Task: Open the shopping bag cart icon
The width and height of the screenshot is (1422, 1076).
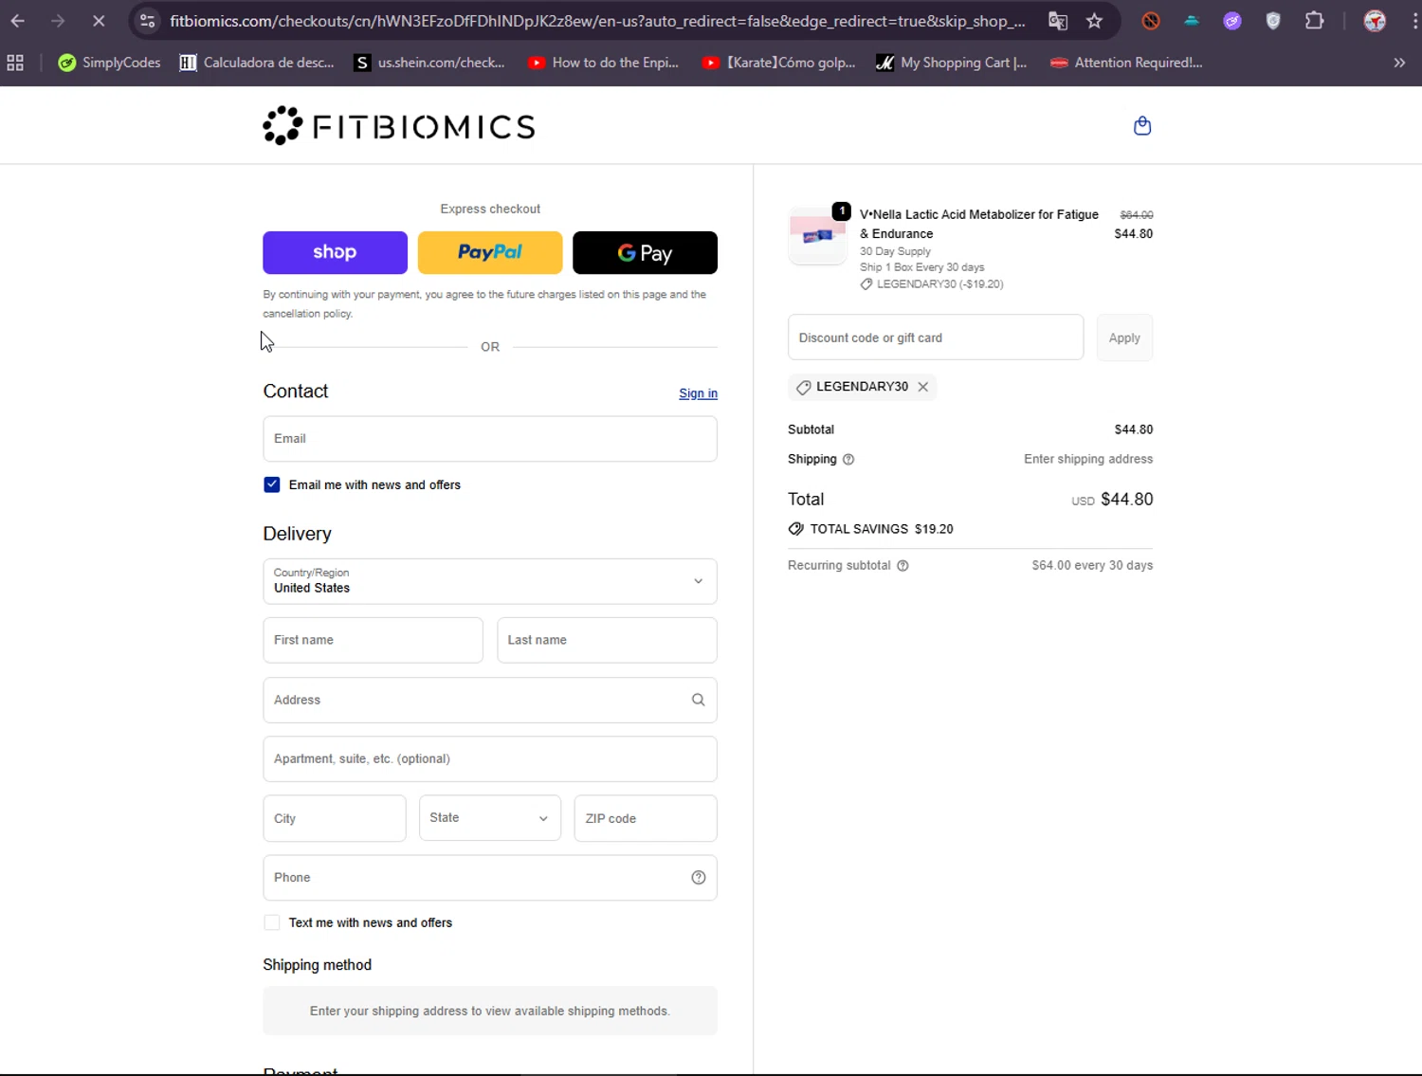Action: [1142, 125]
